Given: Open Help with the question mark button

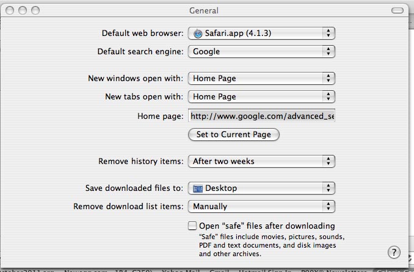Looking at the screenshot, I should tap(394, 252).
